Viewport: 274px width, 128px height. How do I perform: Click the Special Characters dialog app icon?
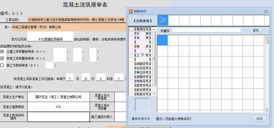click(x=131, y=11)
